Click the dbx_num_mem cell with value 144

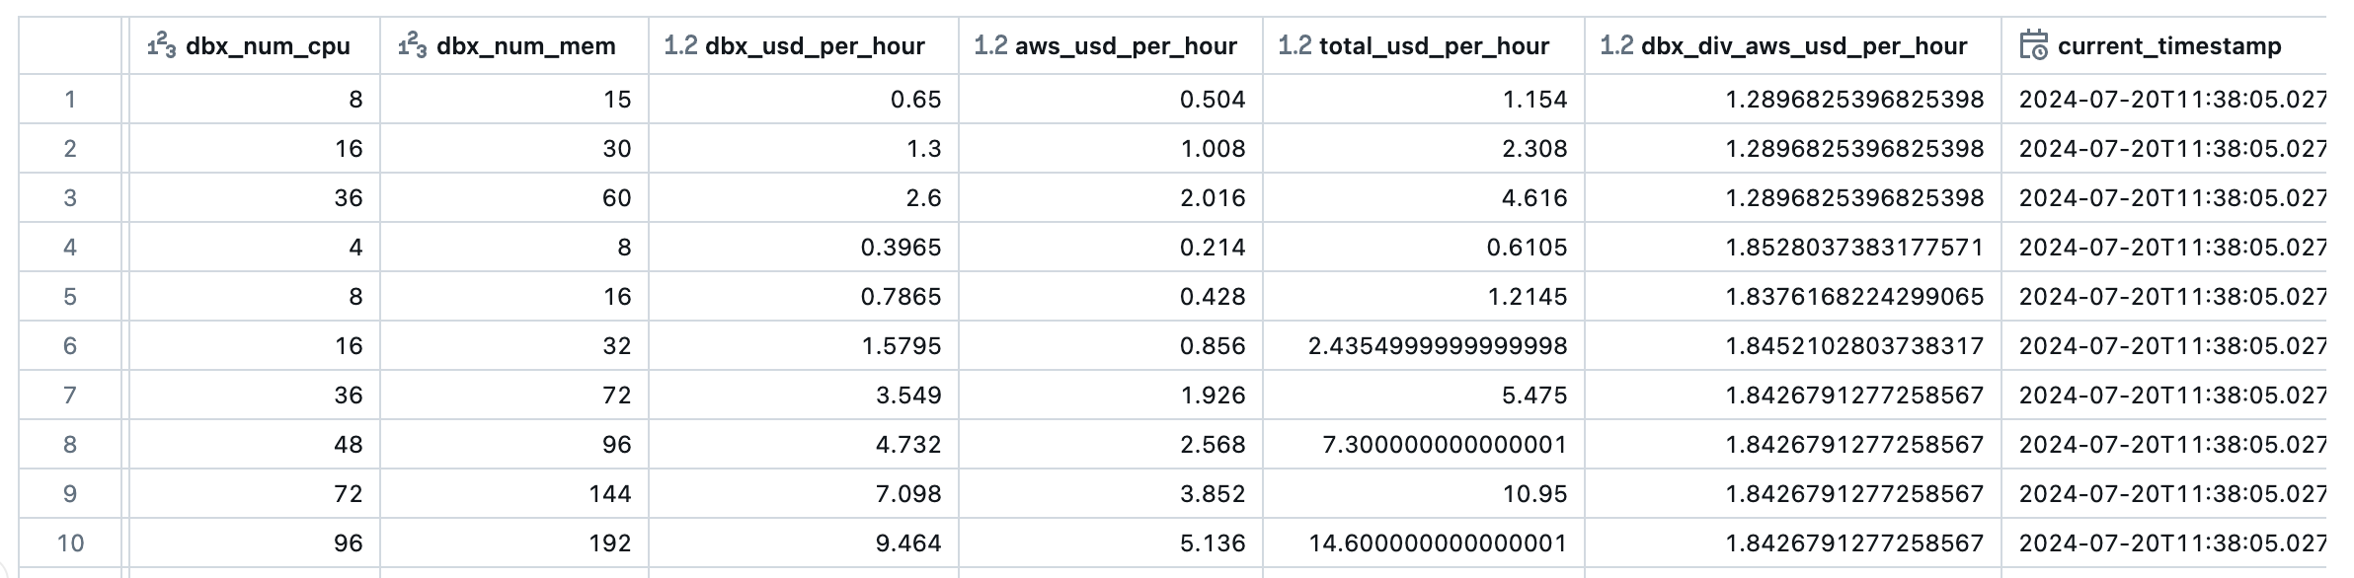point(514,493)
